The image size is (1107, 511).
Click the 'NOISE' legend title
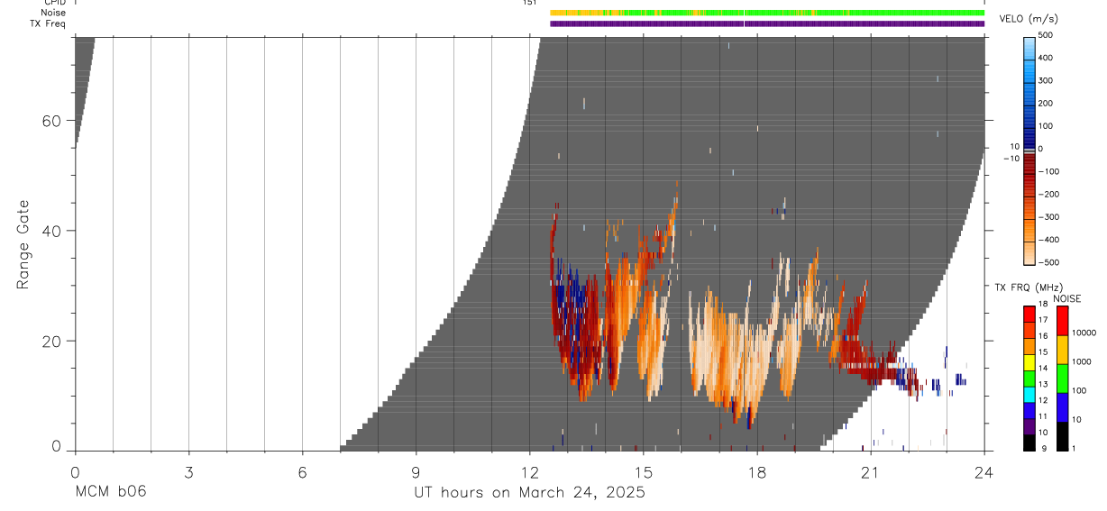(1066, 298)
